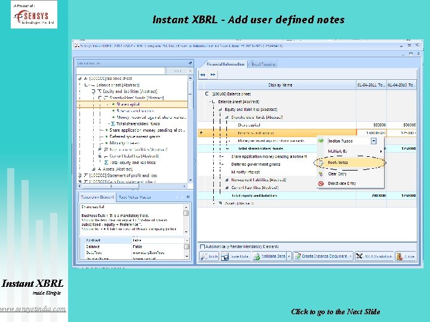Select Share application money pending allotment tree item

click(x=148, y=131)
